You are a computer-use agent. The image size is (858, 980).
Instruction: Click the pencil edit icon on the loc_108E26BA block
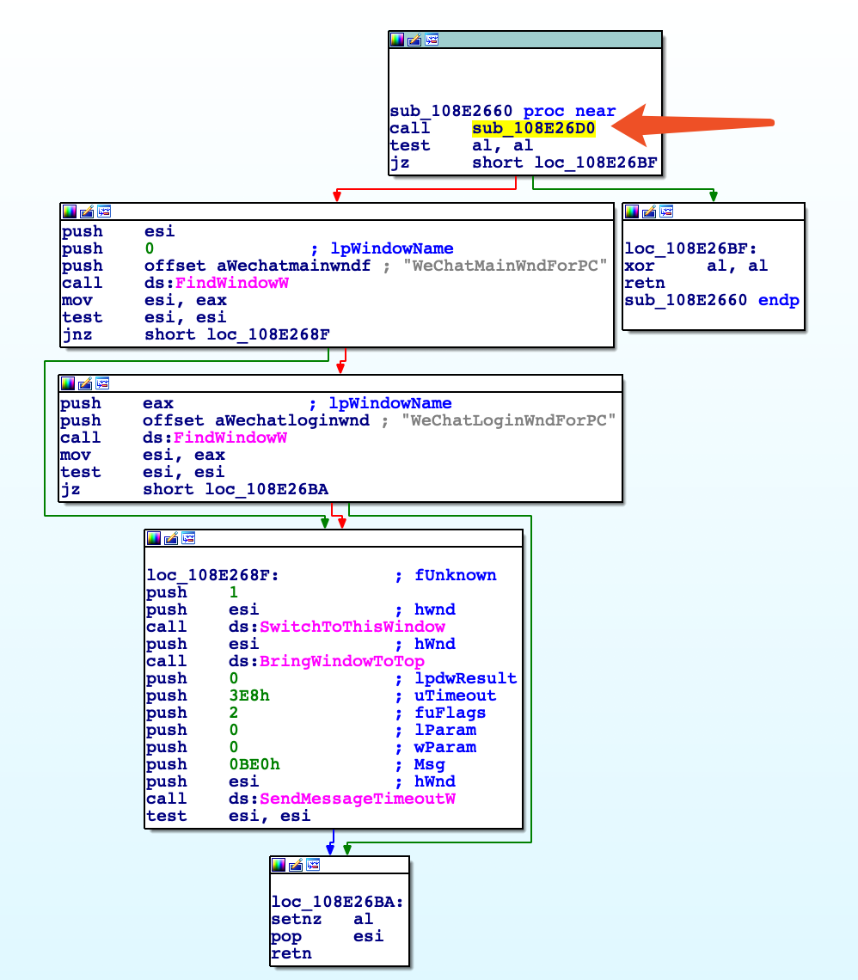pyautogui.click(x=297, y=865)
